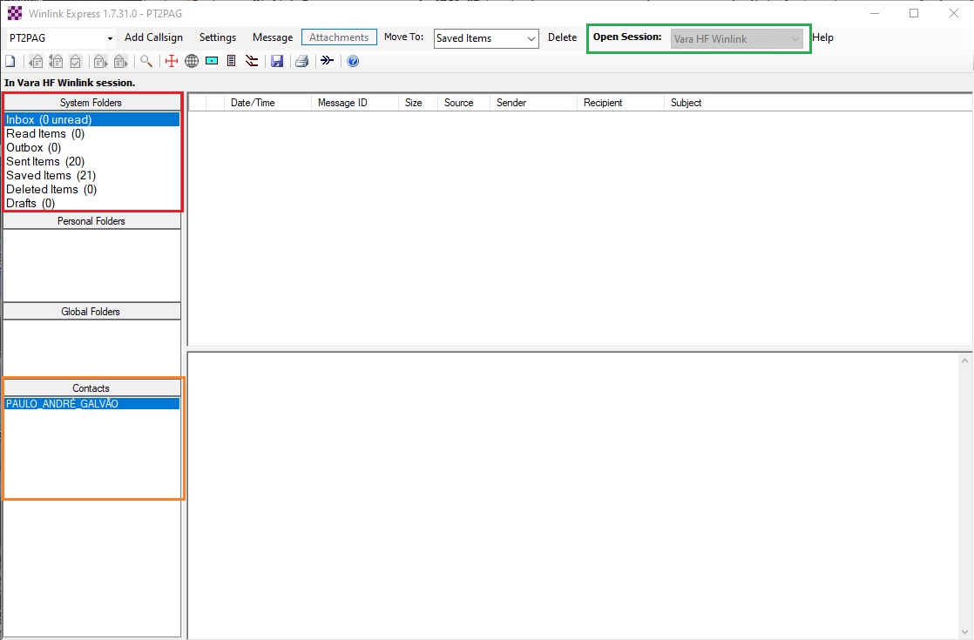974x640 pixels.
Task: Click the Delete button
Action: (562, 37)
